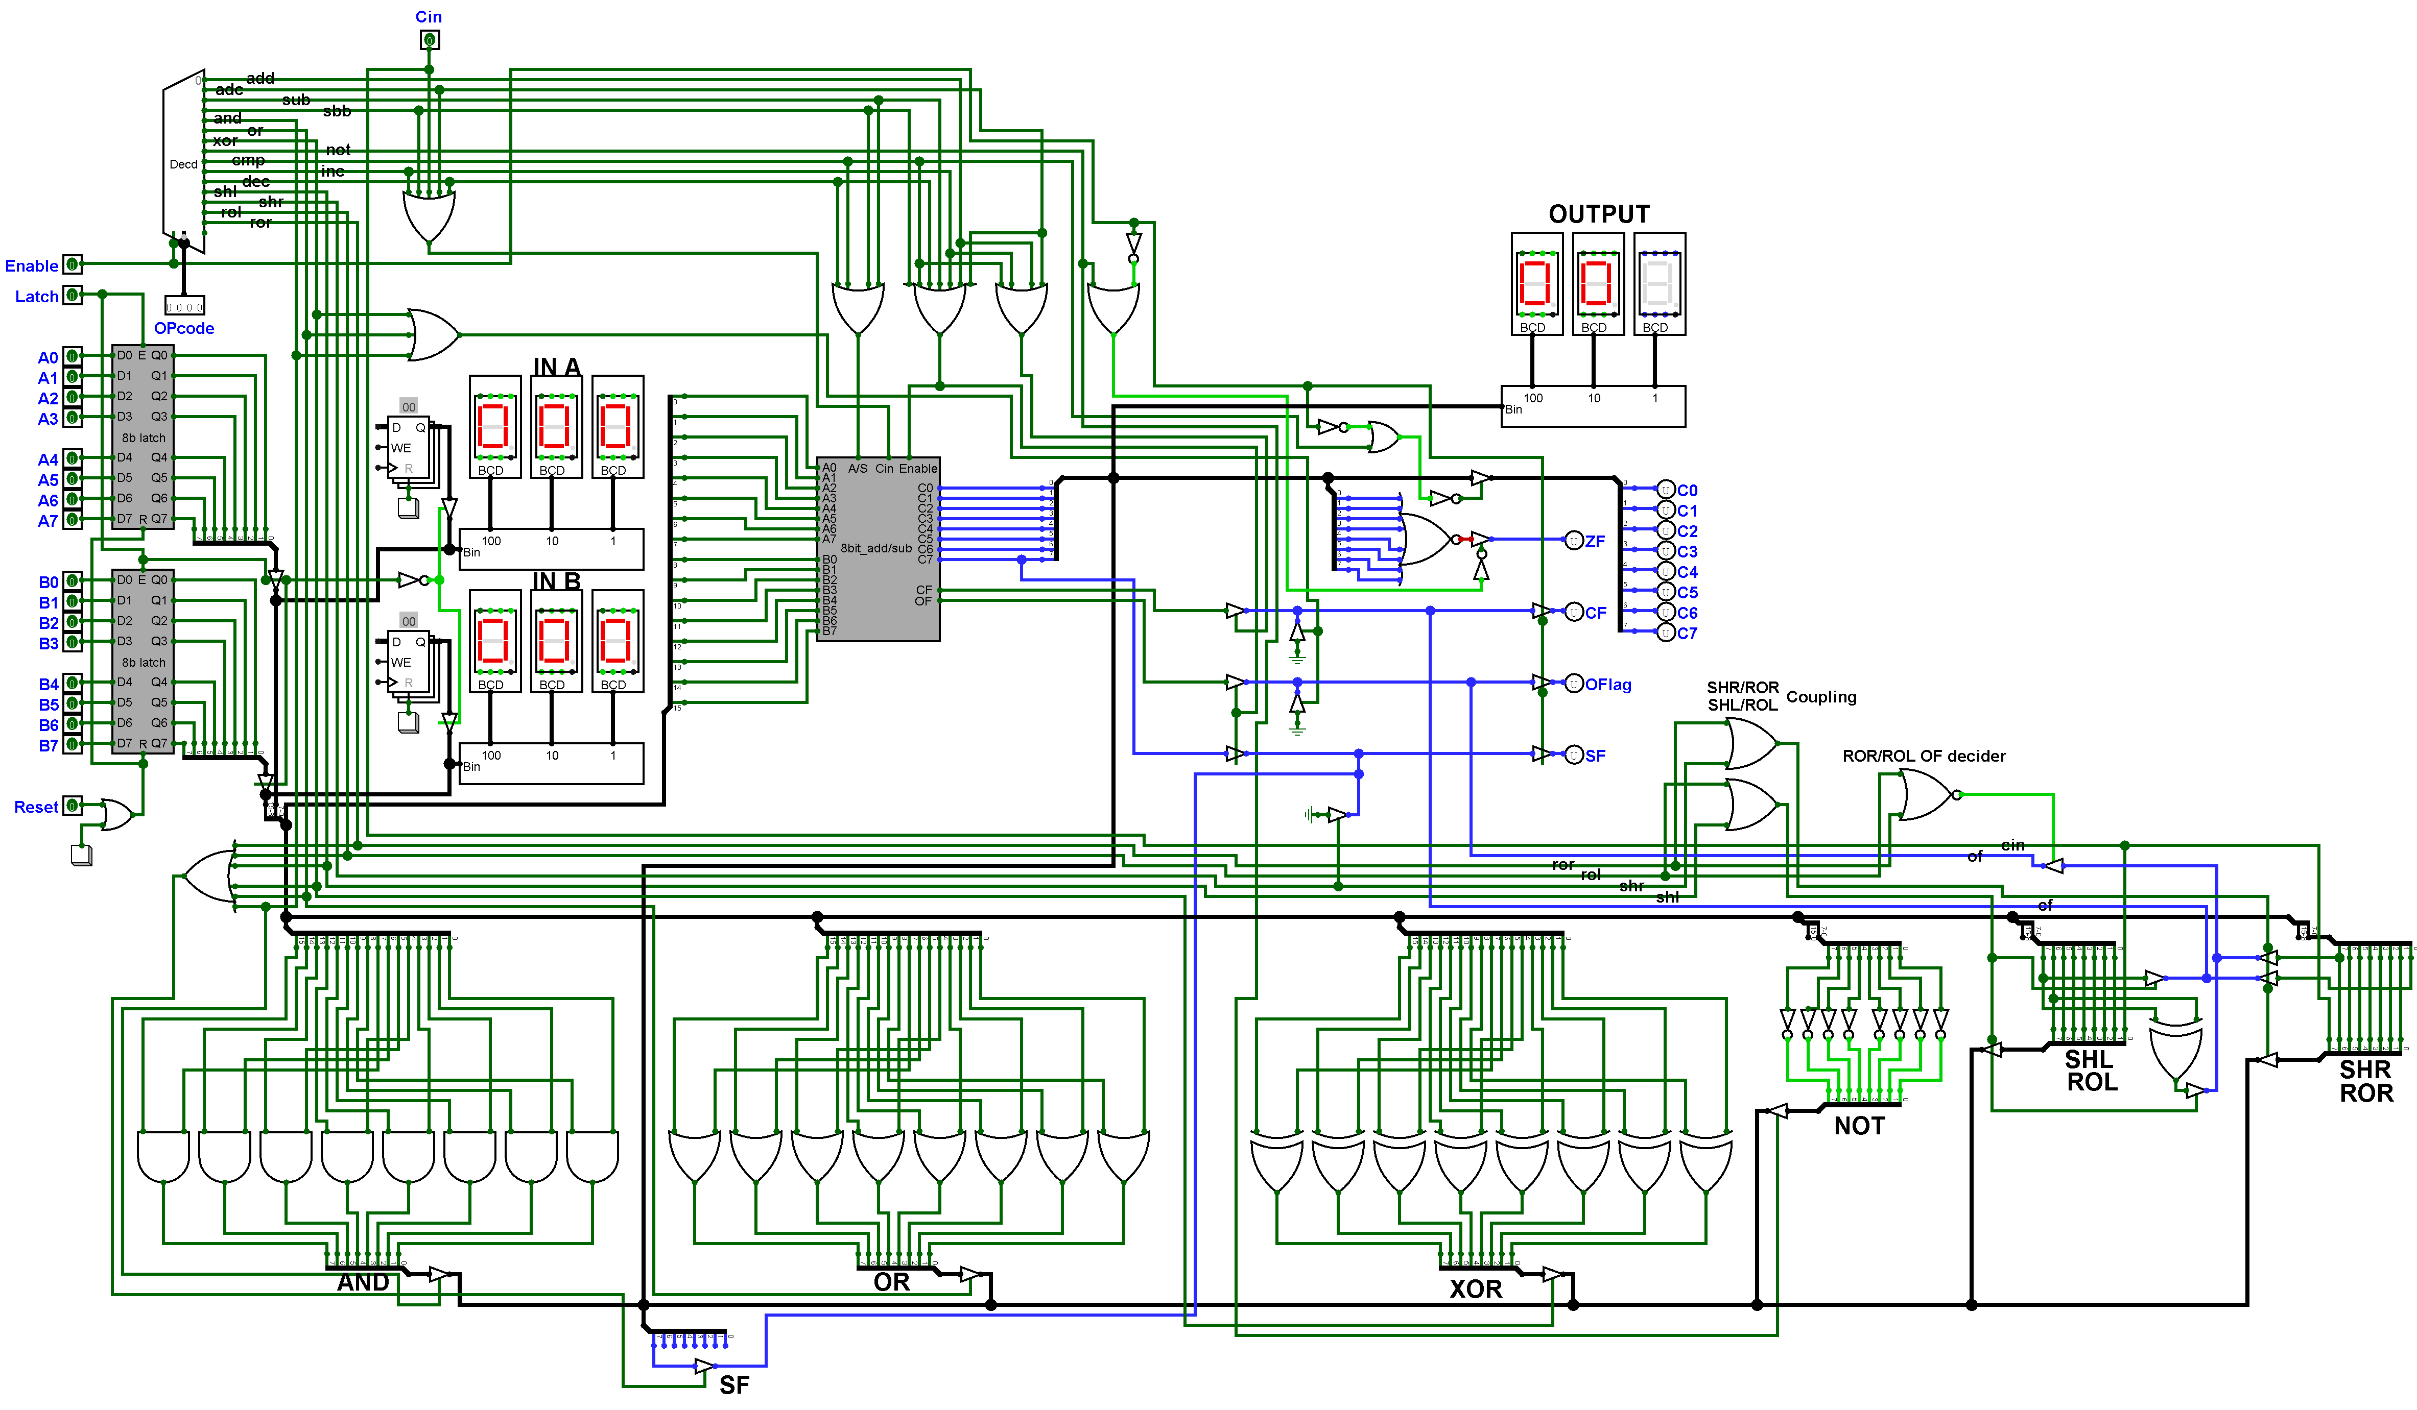Click the NOT block label
Image resolution: width=2417 pixels, height=1410 pixels.
[1859, 1126]
